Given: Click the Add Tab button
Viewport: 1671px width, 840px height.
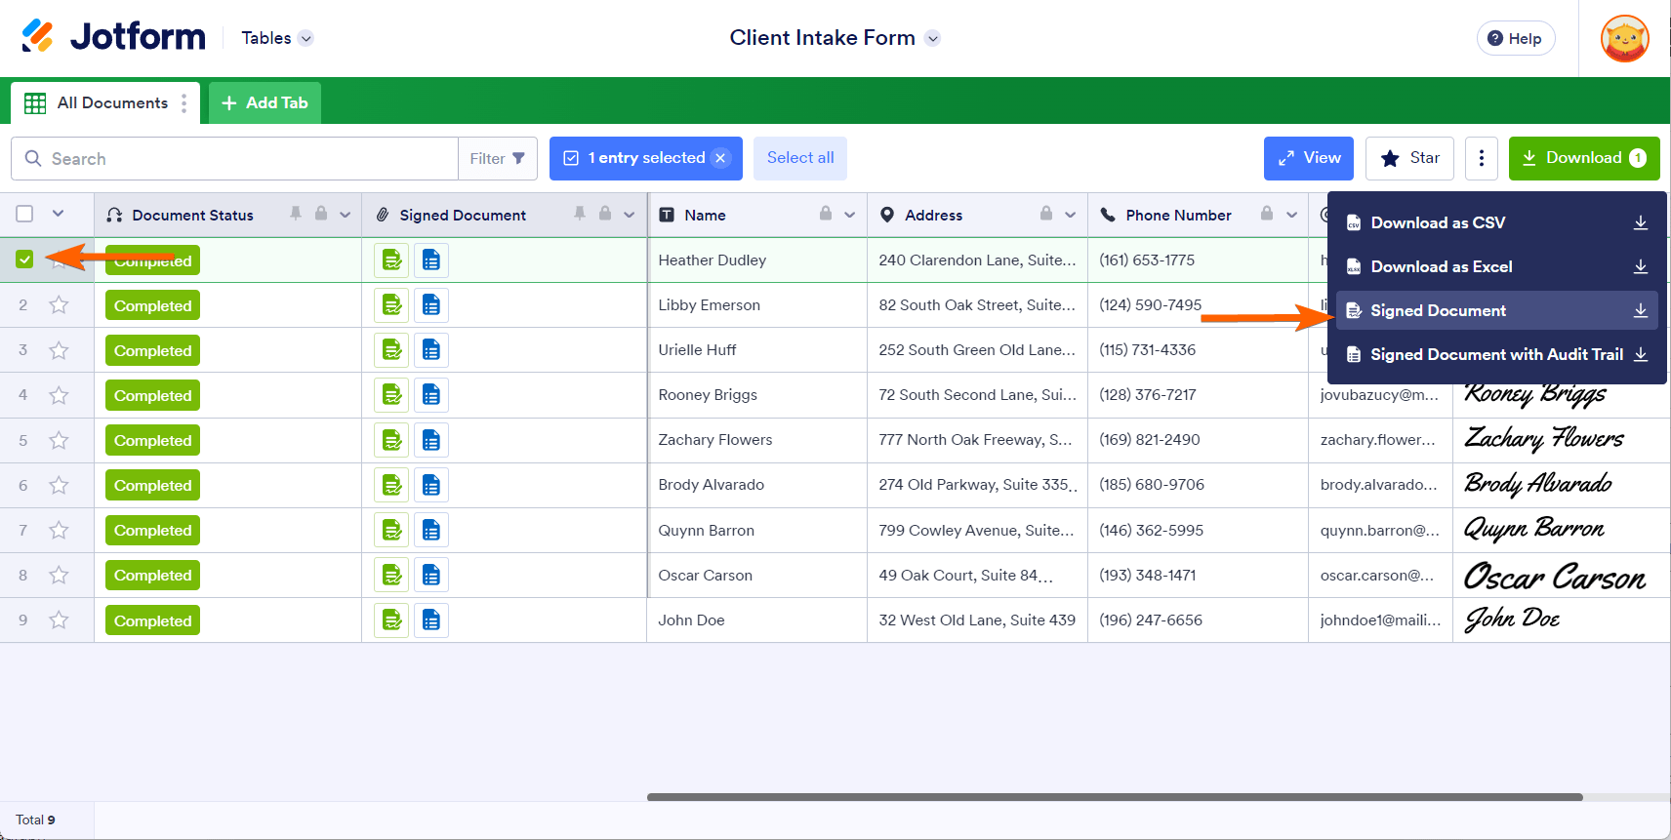Looking at the screenshot, I should tap(265, 102).
